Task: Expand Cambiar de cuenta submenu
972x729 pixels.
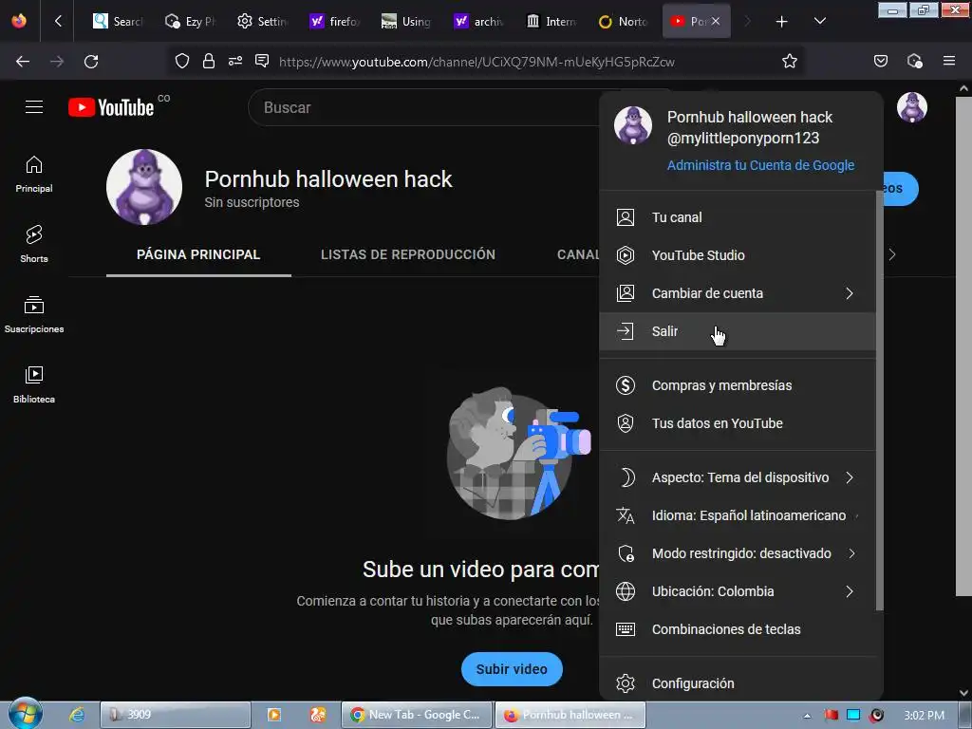Action: pos(738,293)
